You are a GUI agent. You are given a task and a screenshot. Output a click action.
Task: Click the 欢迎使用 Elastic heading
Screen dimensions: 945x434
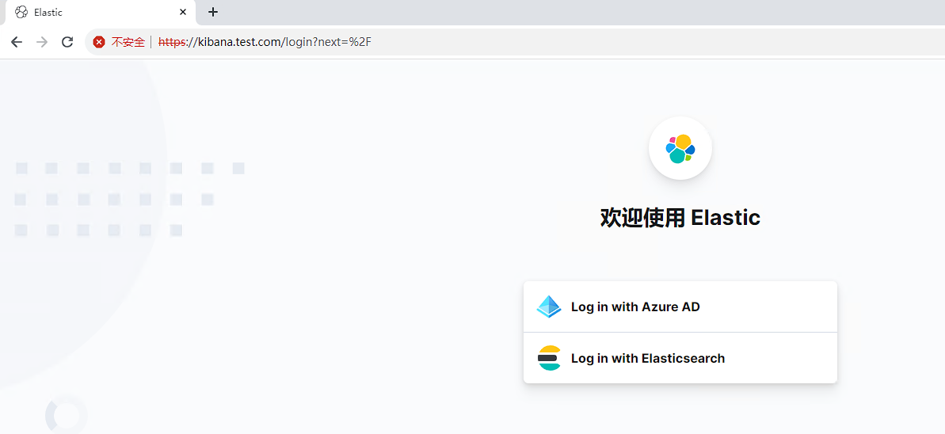(680, 218)
